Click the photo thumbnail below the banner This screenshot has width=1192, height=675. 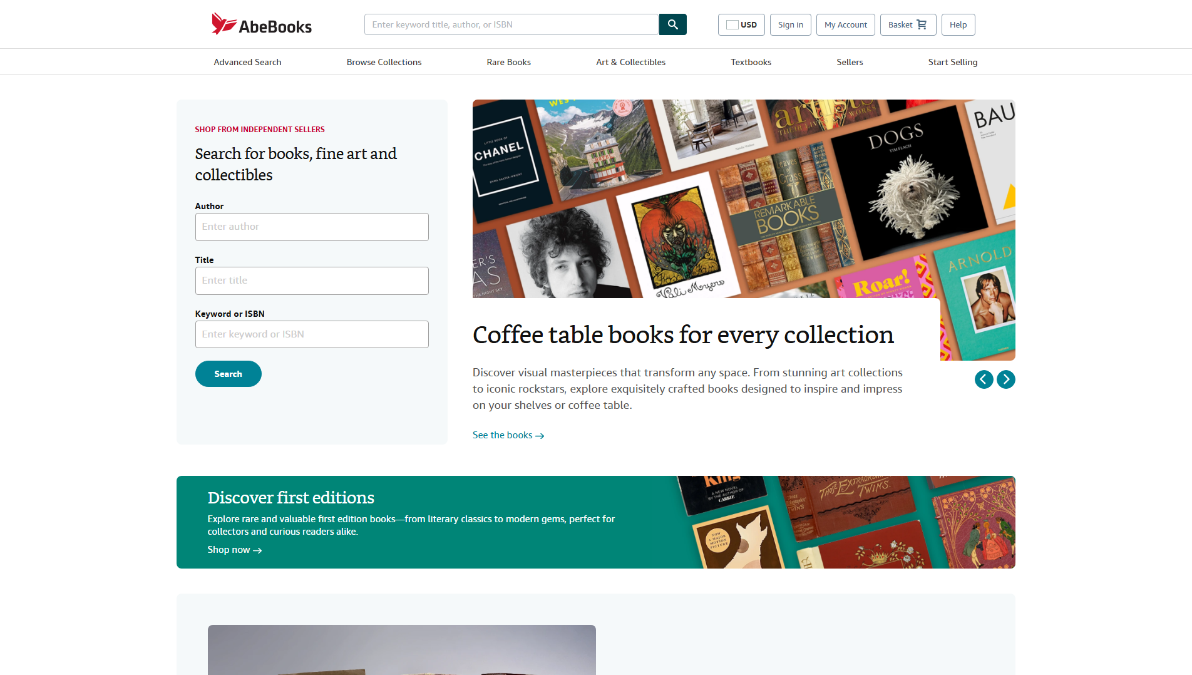[402, 650]
